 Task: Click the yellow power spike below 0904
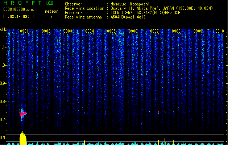pos(84,142)
